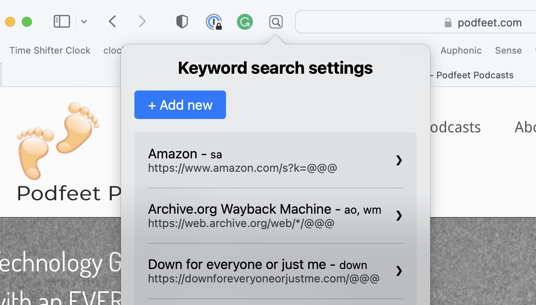The height and width of the screenshot is (305, 536).
Task: Open the Sense bookmark
Action: 508,51
